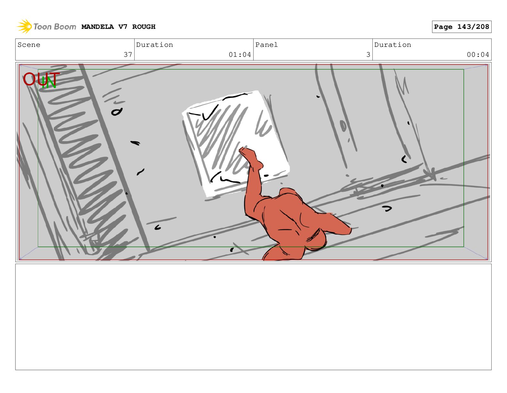Select panel number 3
507x393 pixels.
[368, 55]
